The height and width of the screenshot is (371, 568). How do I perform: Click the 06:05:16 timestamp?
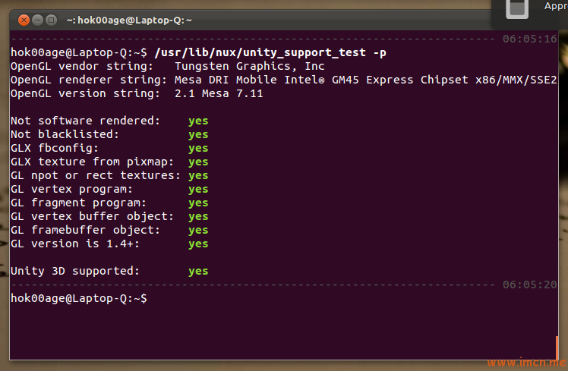pyautogui.click(x=529, y=39)
